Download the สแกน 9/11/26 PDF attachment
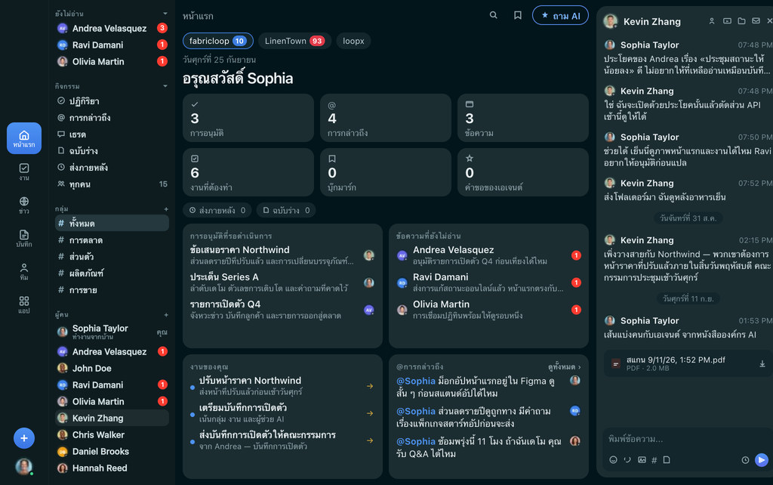Viewport: 773px width, 485px height. pyautogui.click(x=762, y=364)
